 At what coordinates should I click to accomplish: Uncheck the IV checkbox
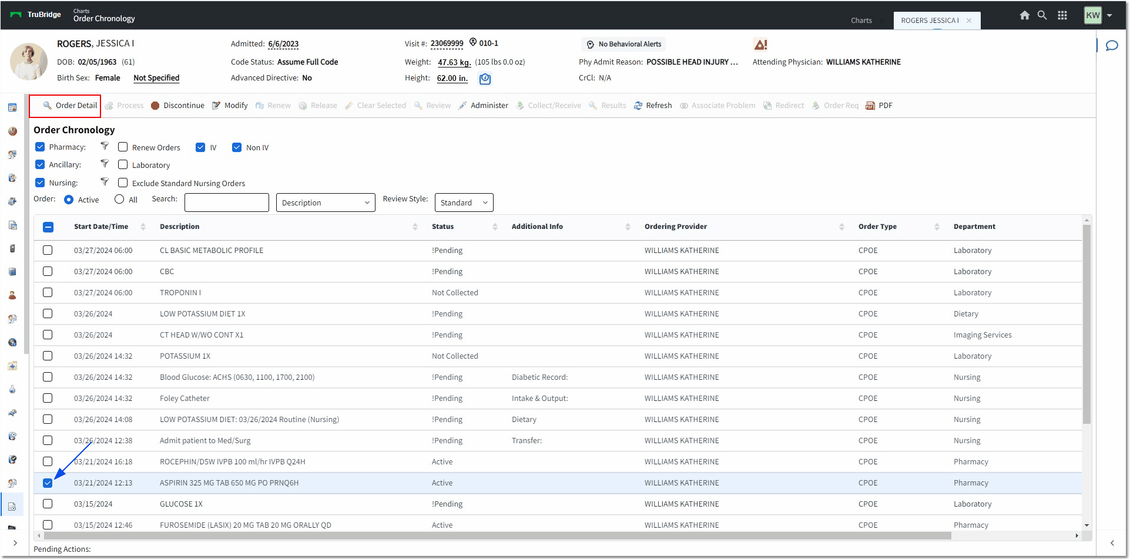[x=200, y=147]
